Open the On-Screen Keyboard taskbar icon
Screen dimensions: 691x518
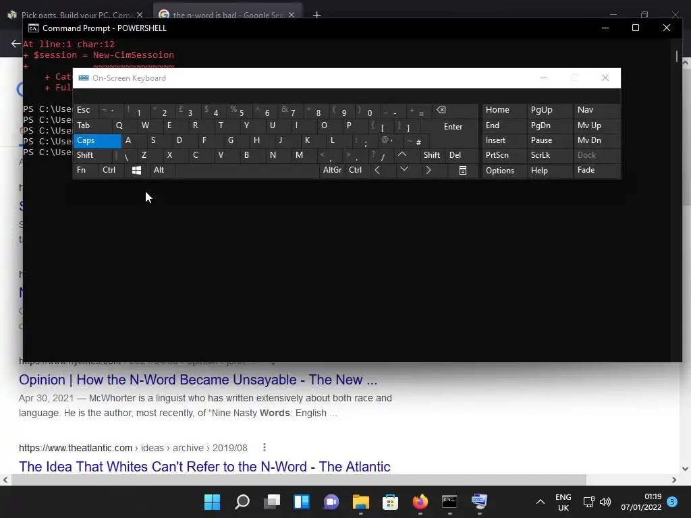tap(479, 502)
